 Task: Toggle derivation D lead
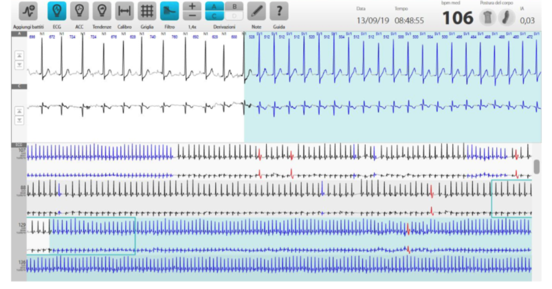234,16
